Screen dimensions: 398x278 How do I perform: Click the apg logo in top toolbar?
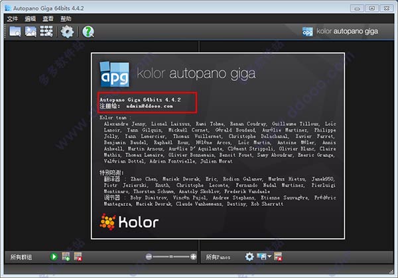click(x=308, y=32)
